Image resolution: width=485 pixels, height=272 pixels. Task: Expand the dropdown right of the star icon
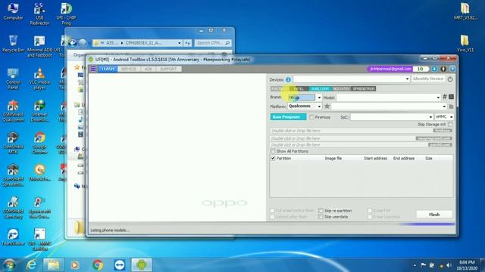coord(444,107)
